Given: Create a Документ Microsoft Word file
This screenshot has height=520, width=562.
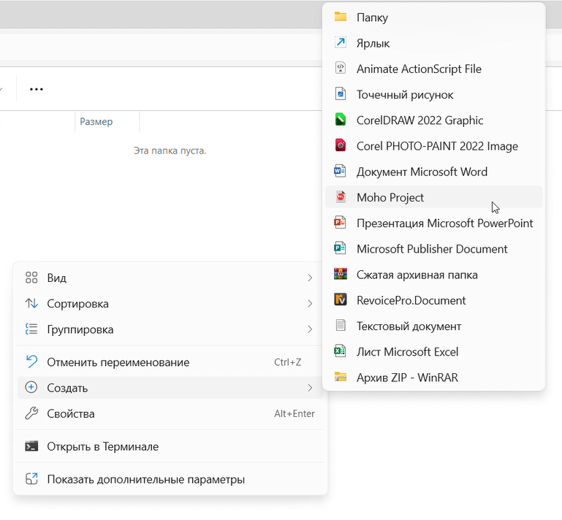Looking at the screenshot, I should tap(433, 172).
